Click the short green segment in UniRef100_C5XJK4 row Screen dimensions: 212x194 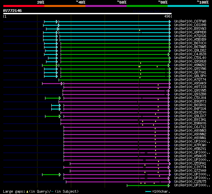coord(52,98)
